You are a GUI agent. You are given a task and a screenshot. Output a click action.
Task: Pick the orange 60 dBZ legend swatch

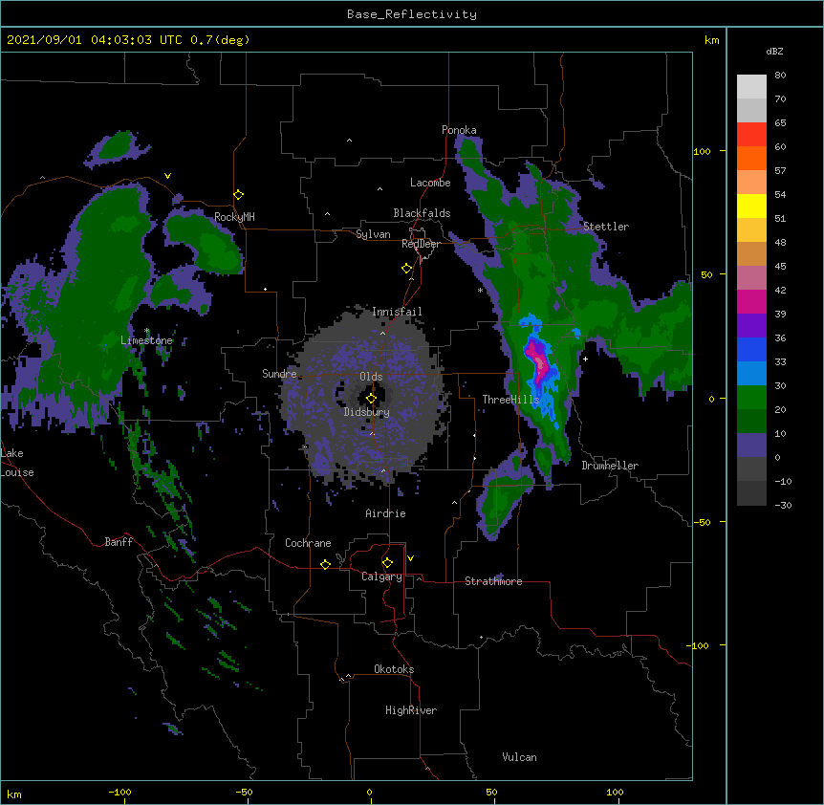coord(751,158)
